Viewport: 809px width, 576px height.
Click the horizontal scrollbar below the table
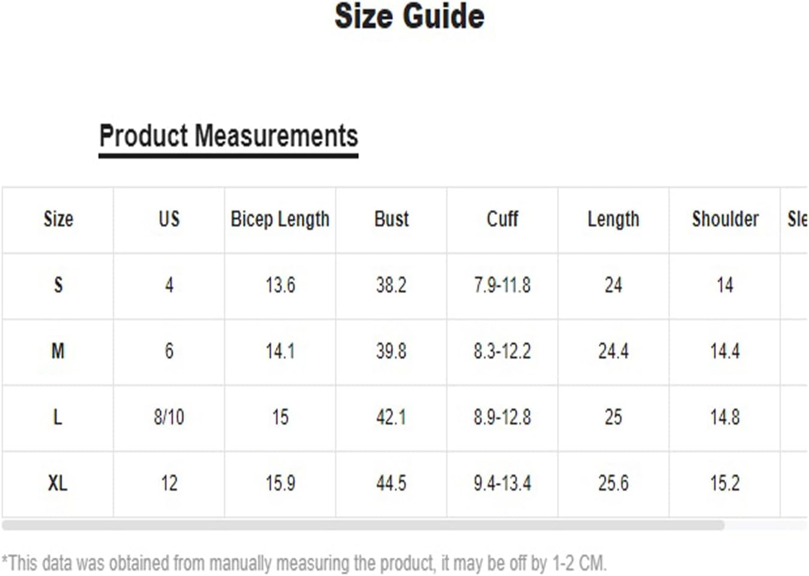point(363,525)
